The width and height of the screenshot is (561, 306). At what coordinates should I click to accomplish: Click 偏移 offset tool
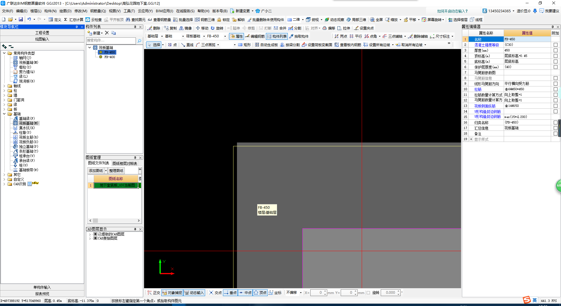[329, 28]
